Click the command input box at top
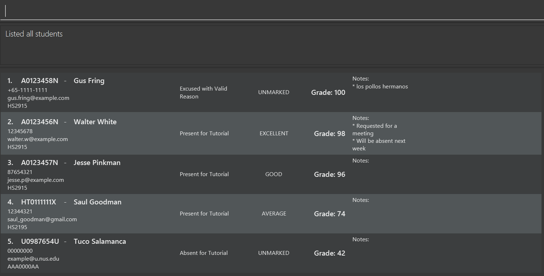The height and width of the screenshot is (276, 544). [x=272, y=11]
